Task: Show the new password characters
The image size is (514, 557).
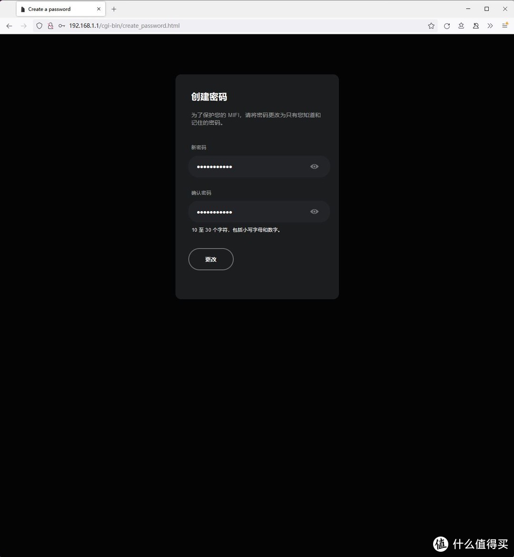Action: pos(314,167)
